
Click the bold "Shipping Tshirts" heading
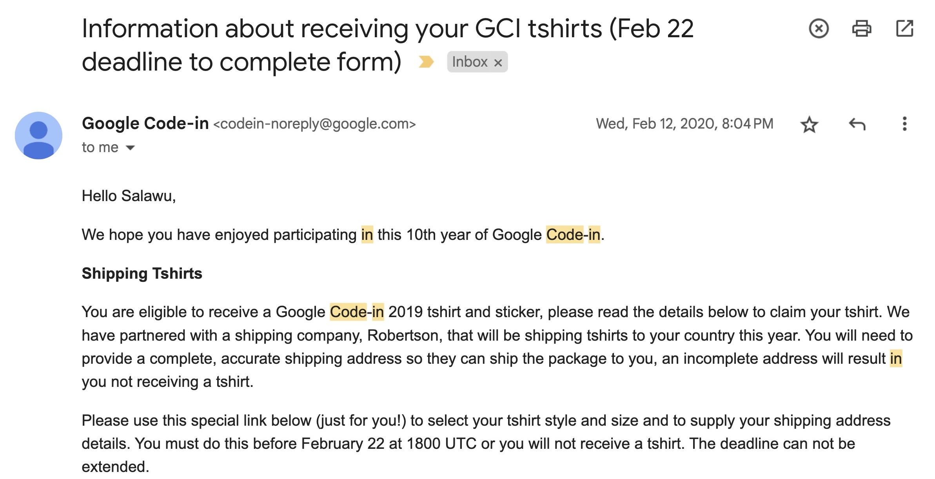click(x=142, y=274)
